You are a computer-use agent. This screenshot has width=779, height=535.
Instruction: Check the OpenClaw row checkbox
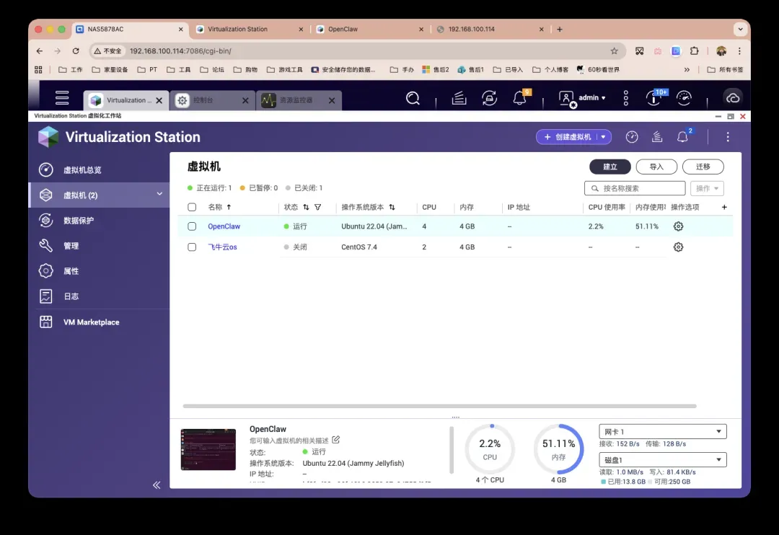(x=192, y=226)
